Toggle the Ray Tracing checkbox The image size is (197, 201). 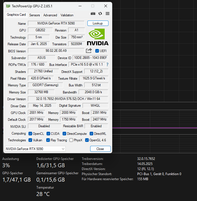[48, 140]
